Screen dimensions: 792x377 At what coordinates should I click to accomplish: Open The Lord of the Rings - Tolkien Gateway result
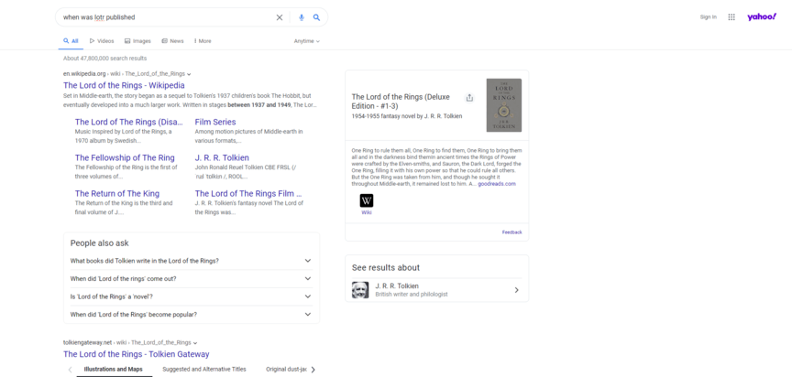pos(136,354)
